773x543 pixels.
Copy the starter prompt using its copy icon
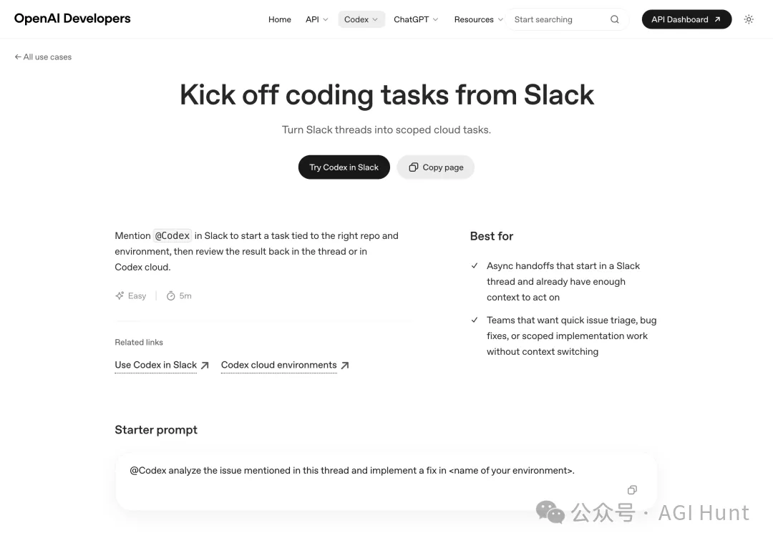632,490
